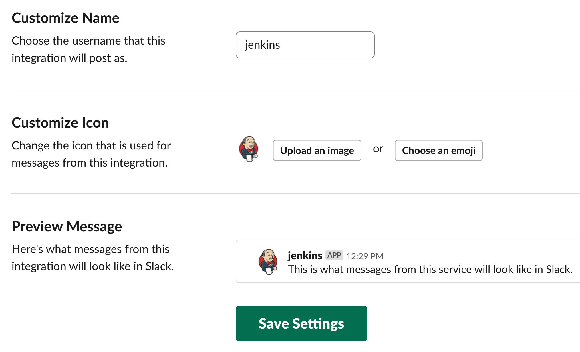
Task: Click the Customize Name heading
Action: click(x=65, y=18)
